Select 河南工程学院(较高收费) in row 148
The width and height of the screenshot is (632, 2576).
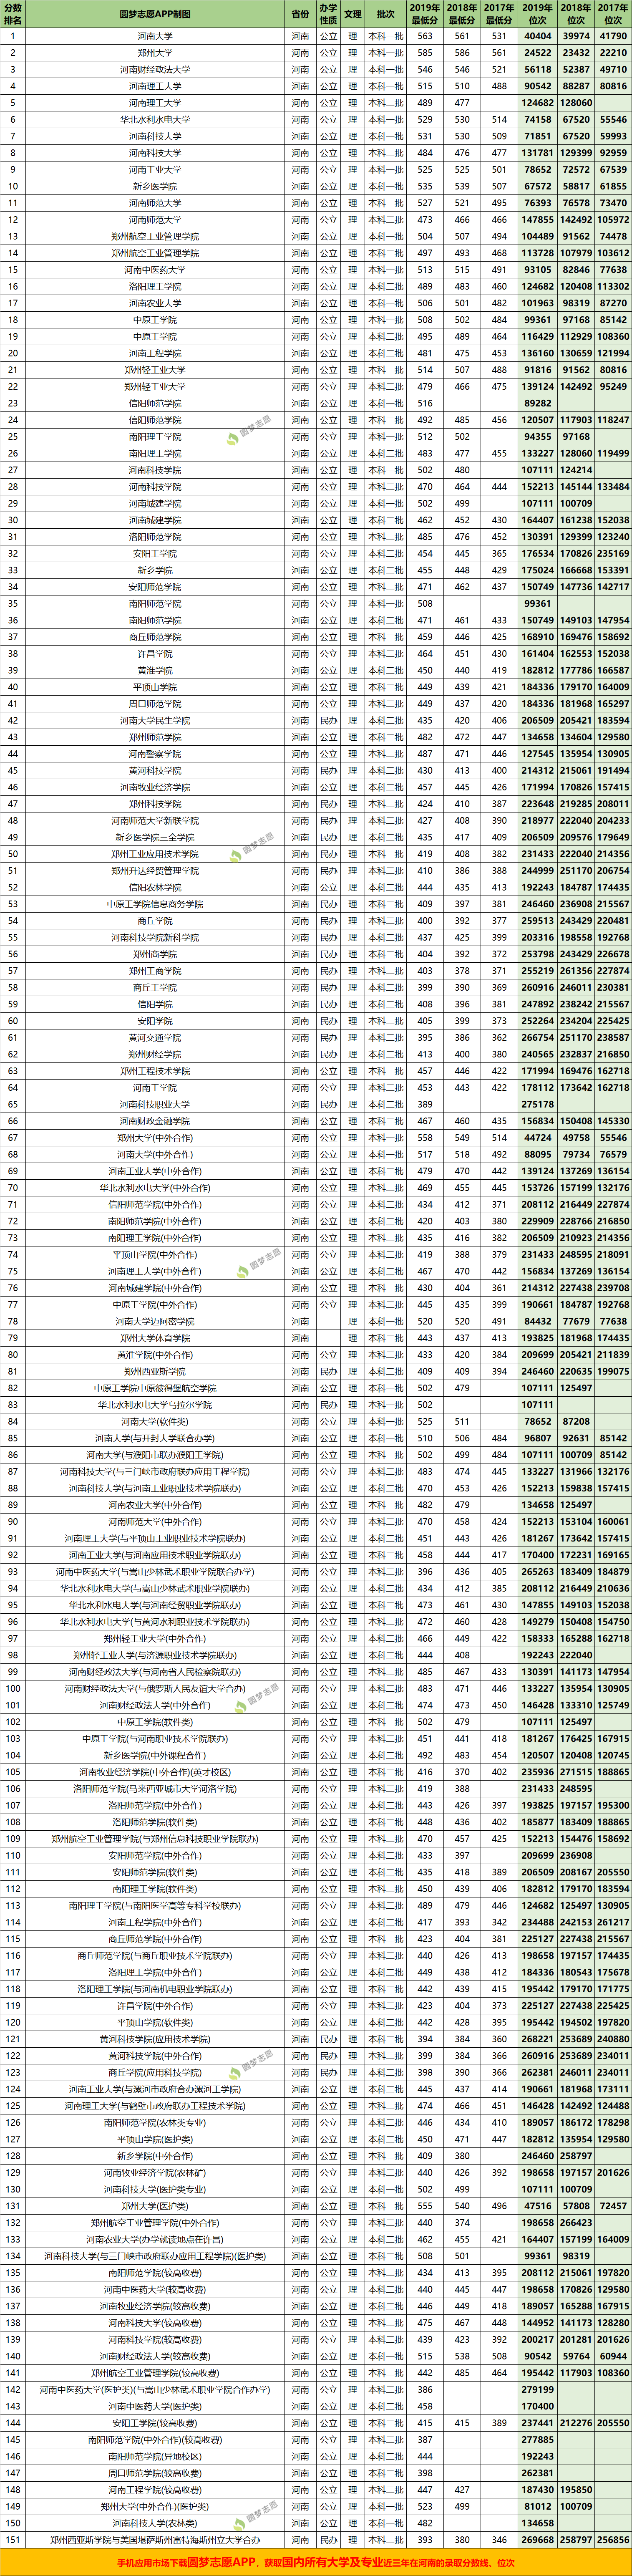coord(155,2489)
